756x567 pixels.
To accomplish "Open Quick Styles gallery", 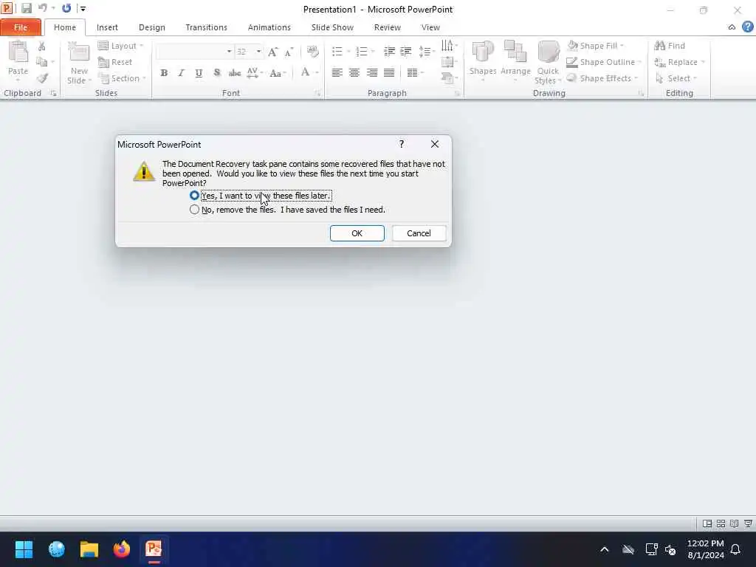I will tap(548, 63).
